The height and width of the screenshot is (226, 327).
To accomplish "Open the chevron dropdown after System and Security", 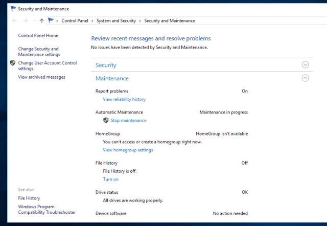I will 140,21.
